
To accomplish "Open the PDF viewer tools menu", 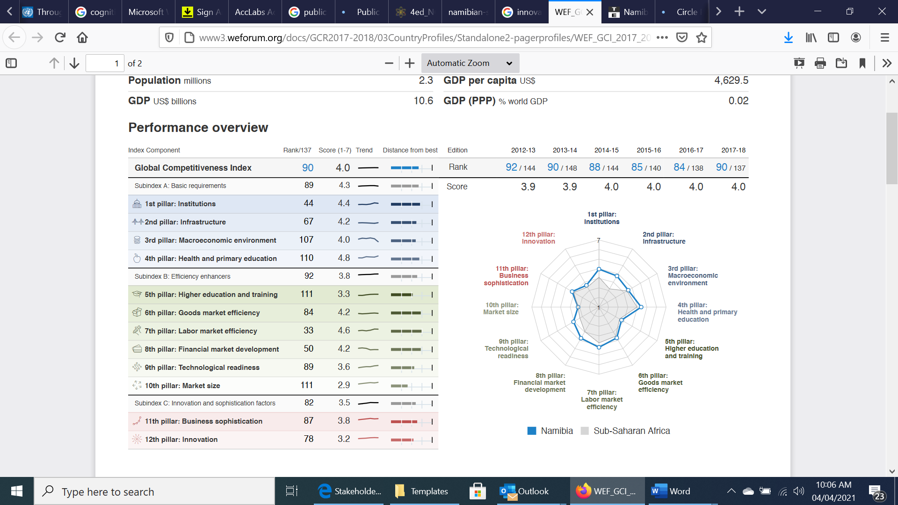I will [887, 63].
